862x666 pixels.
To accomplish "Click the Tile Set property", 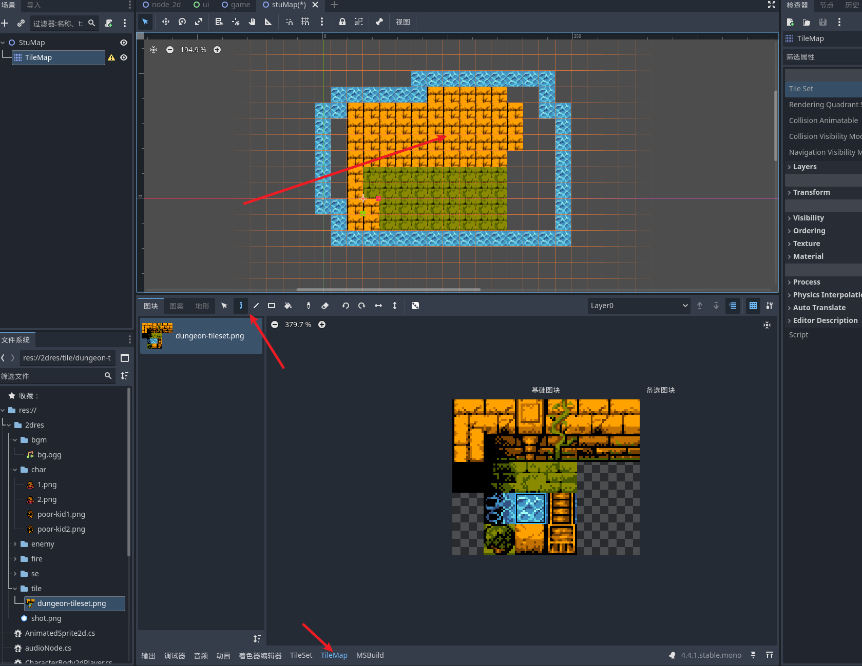I will click(823, 89).
